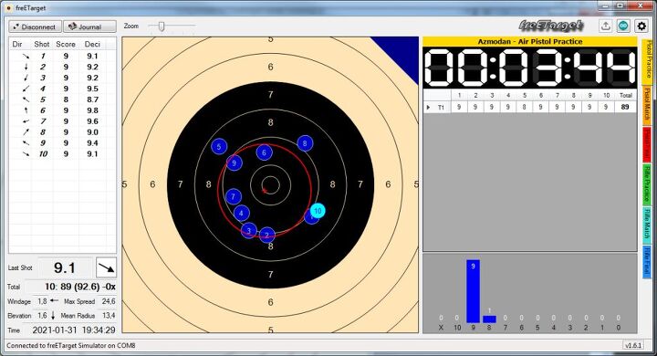
Task: Click direction arrow for shot 1 row
Action: coord(26,56)
